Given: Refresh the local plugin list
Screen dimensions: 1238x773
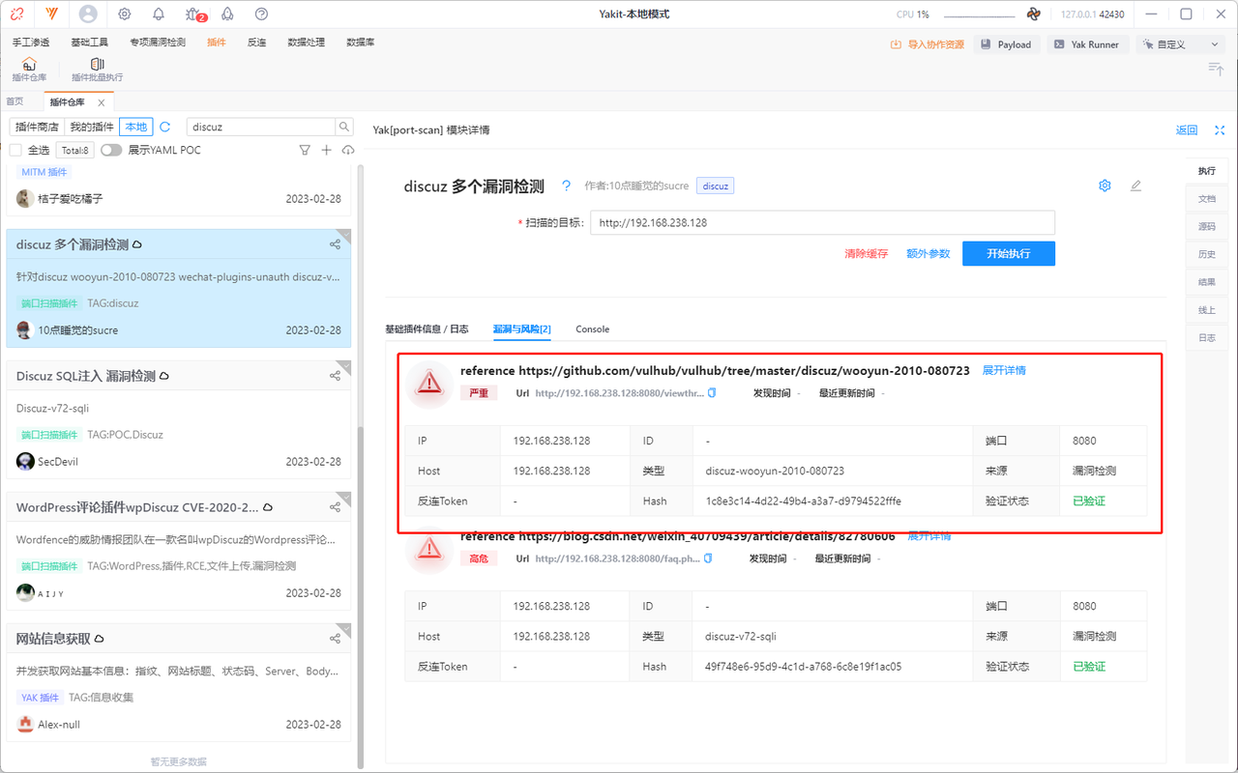Looking at the screenshot, I should pos(165,127).
